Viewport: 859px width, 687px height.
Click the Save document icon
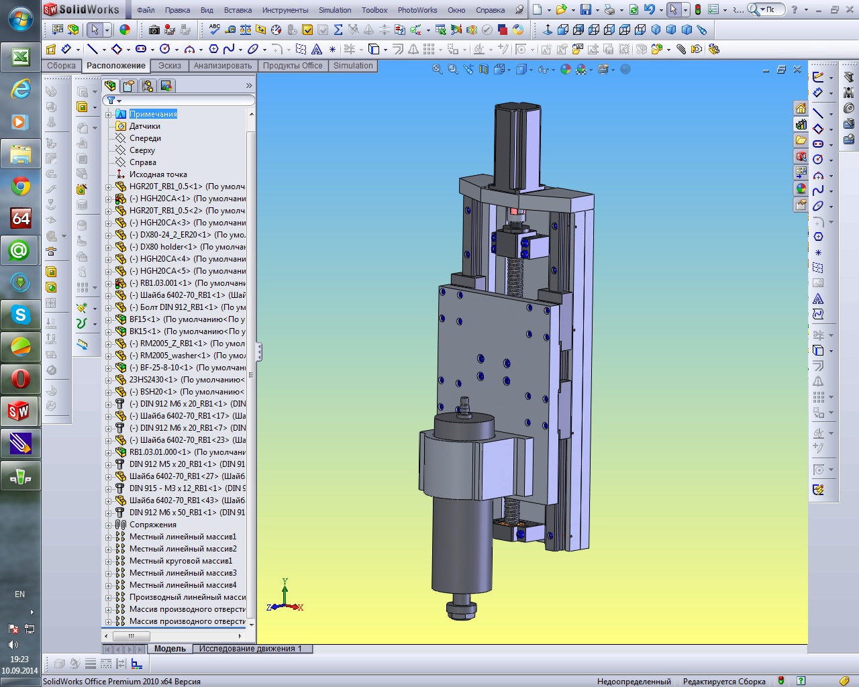[x=586, y=10]
